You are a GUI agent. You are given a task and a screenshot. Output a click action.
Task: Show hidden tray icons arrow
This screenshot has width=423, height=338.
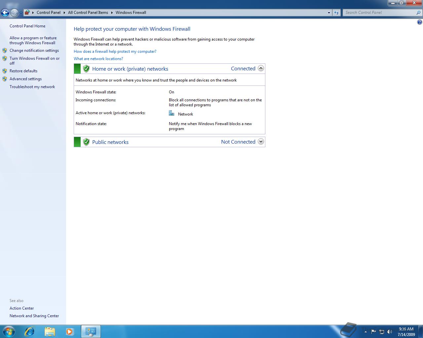pyautogui.click(x=365, y=332)
